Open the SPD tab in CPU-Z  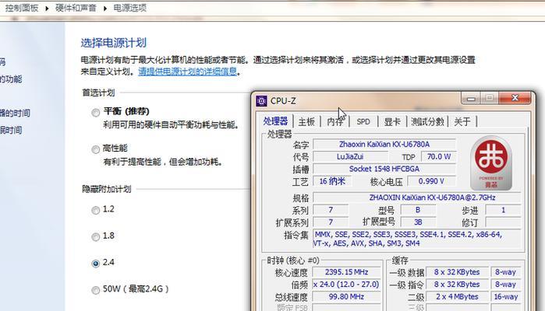(x=363, y=122)
